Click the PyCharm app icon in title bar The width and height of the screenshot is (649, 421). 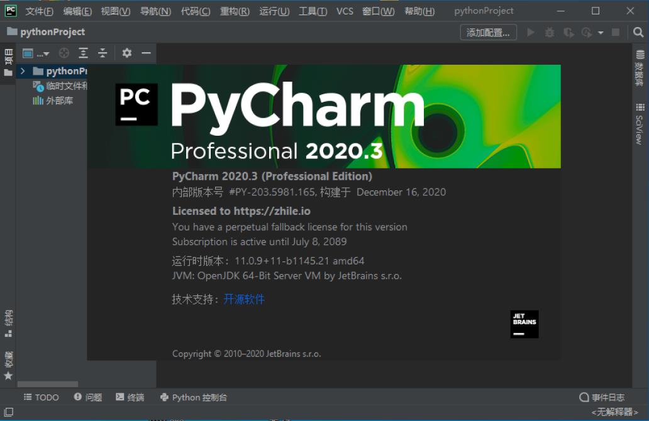pos(10,11)
